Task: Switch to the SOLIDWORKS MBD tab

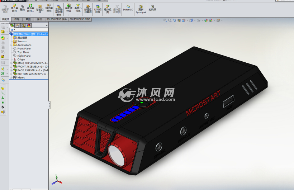Action: click(x=80, y=19)
